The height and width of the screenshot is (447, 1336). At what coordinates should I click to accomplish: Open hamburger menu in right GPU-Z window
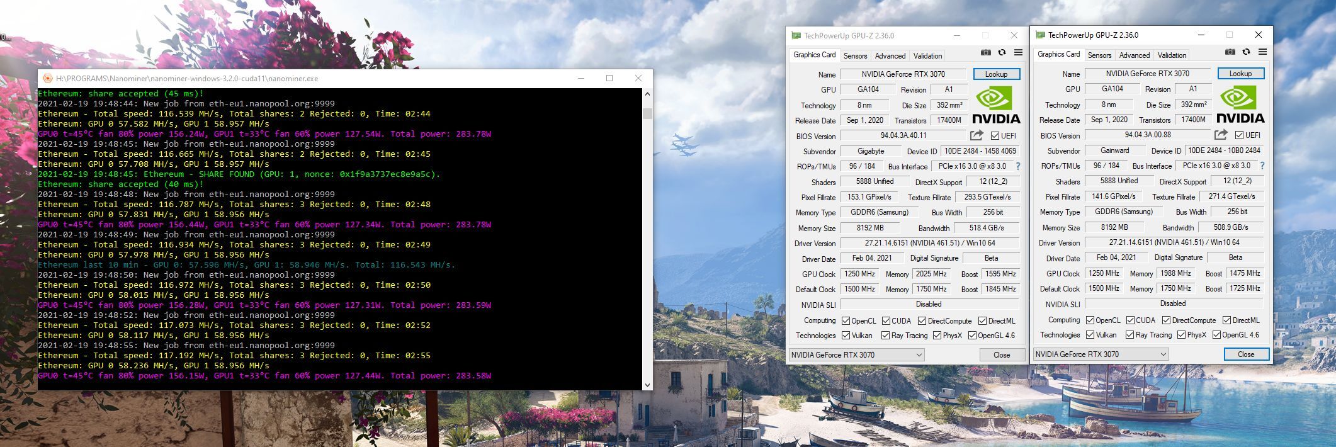[x=1262, y=52]
